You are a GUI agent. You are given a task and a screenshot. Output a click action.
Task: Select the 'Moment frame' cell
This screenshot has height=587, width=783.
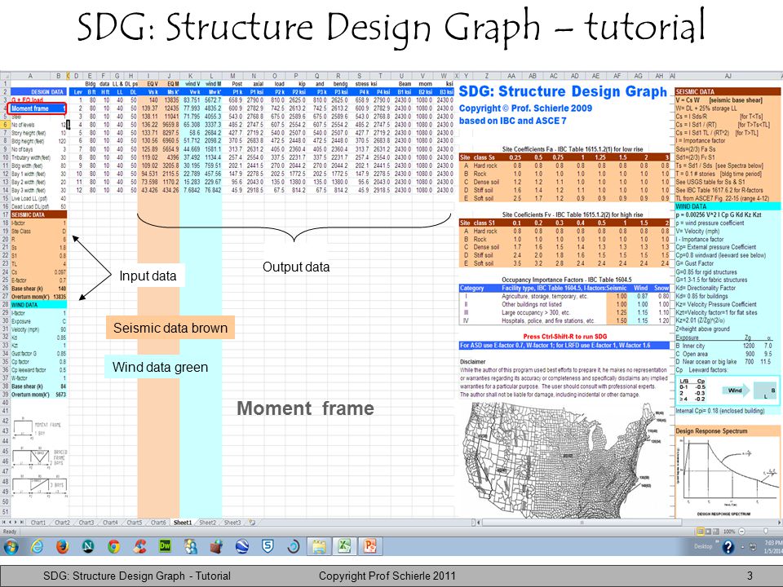(x=38, y=108)
